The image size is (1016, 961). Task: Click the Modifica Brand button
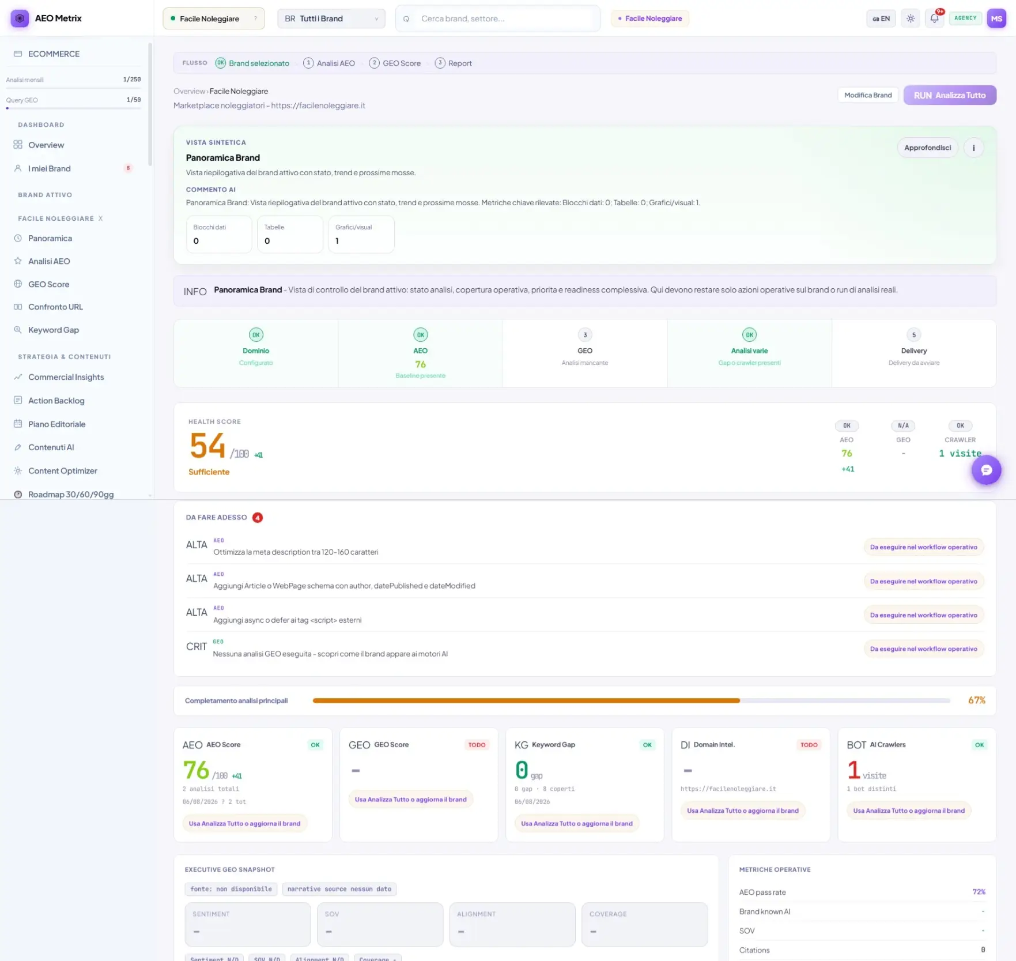tap(867, 95)
